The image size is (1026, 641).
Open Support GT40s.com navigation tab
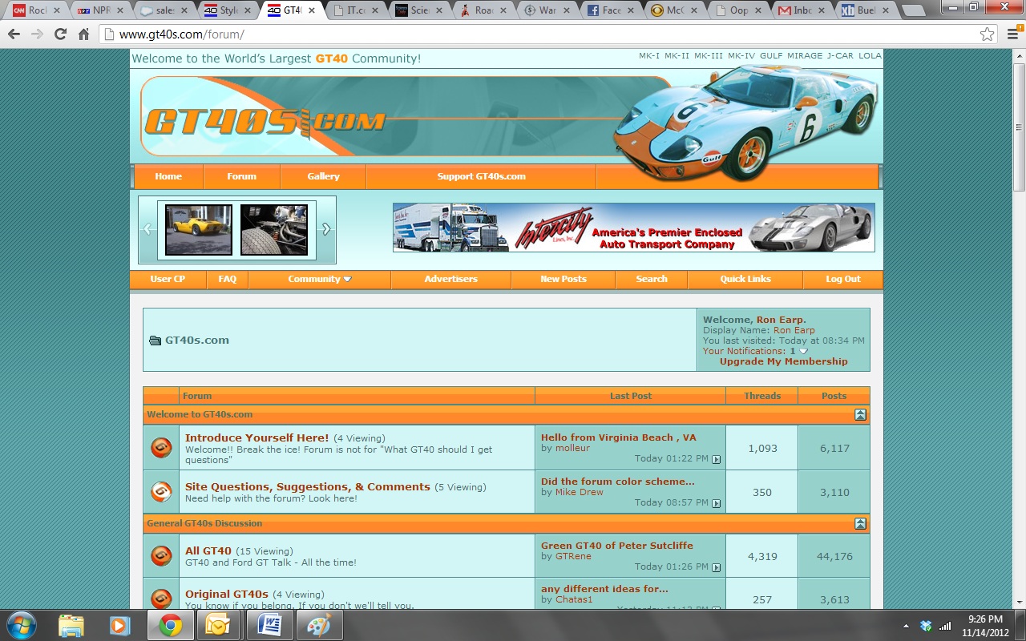[x=481, y=176]
